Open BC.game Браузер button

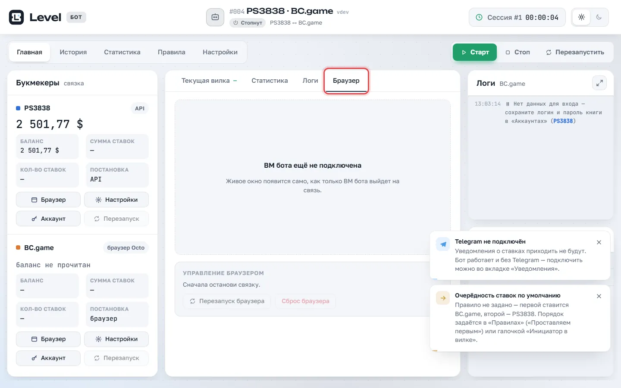48,339
